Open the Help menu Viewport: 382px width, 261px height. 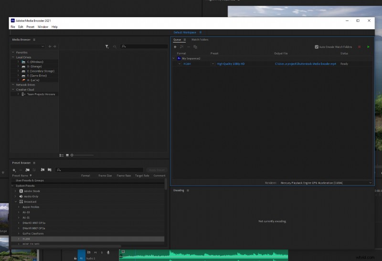pos(54,27)
